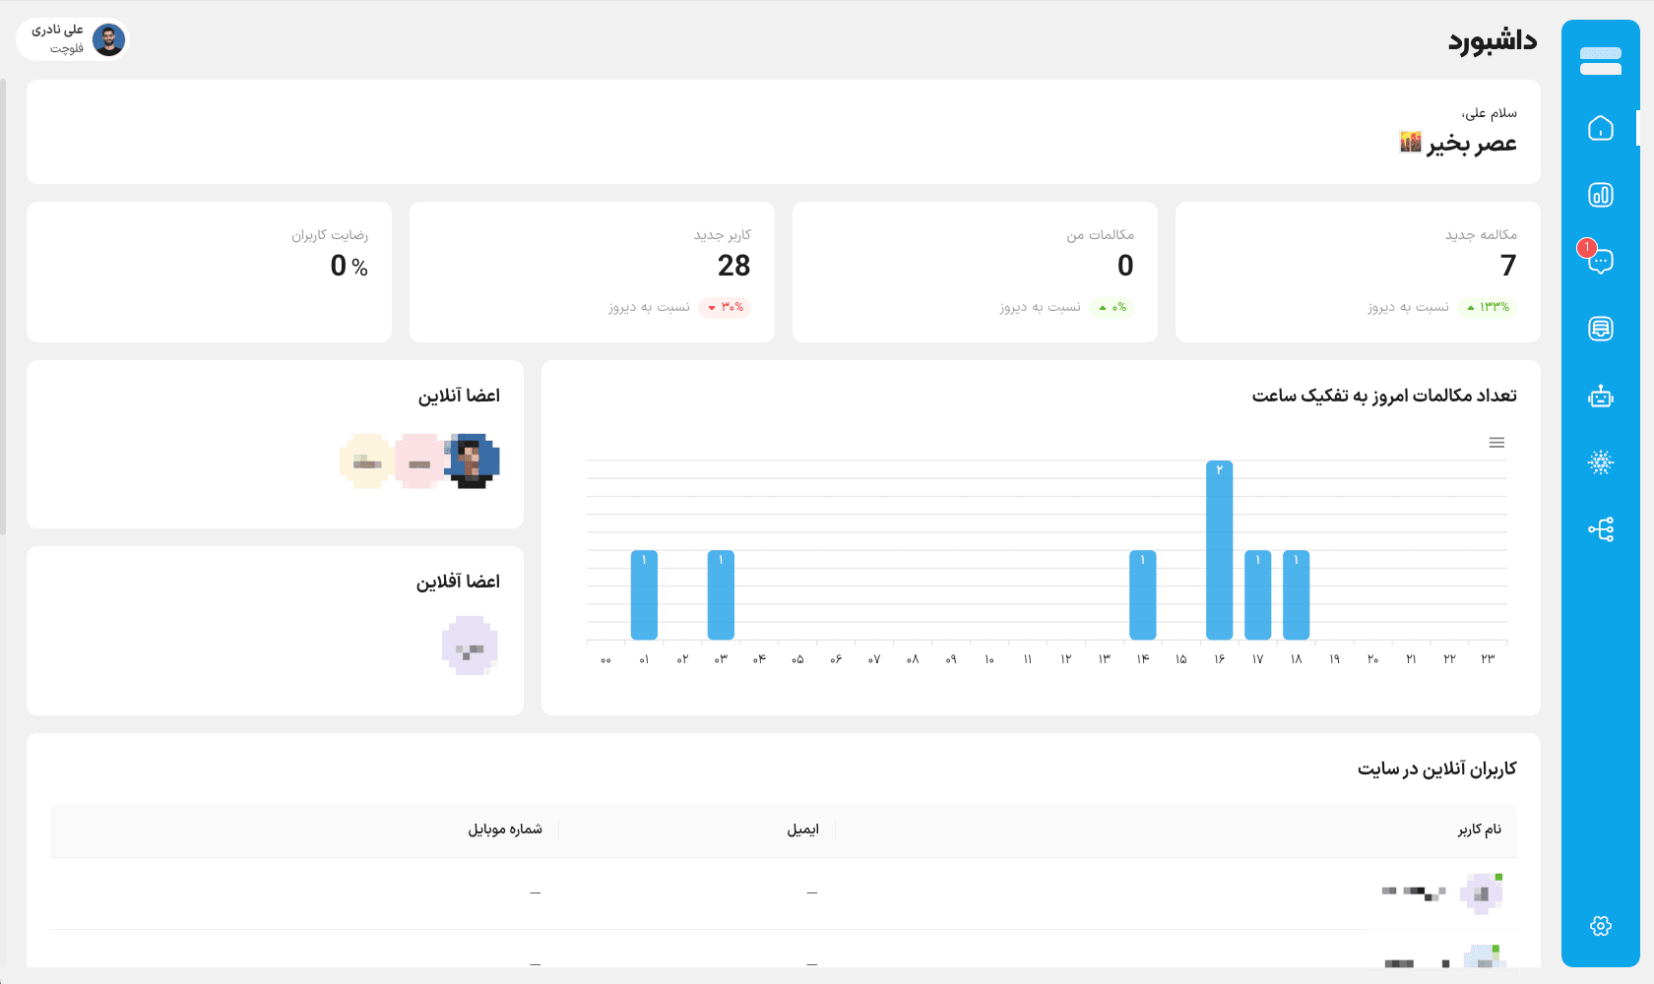The height and width of the screenshot is (984, 1654).
Task: Open the home dashboard icon in sidebar
Action: [1600, 128]
